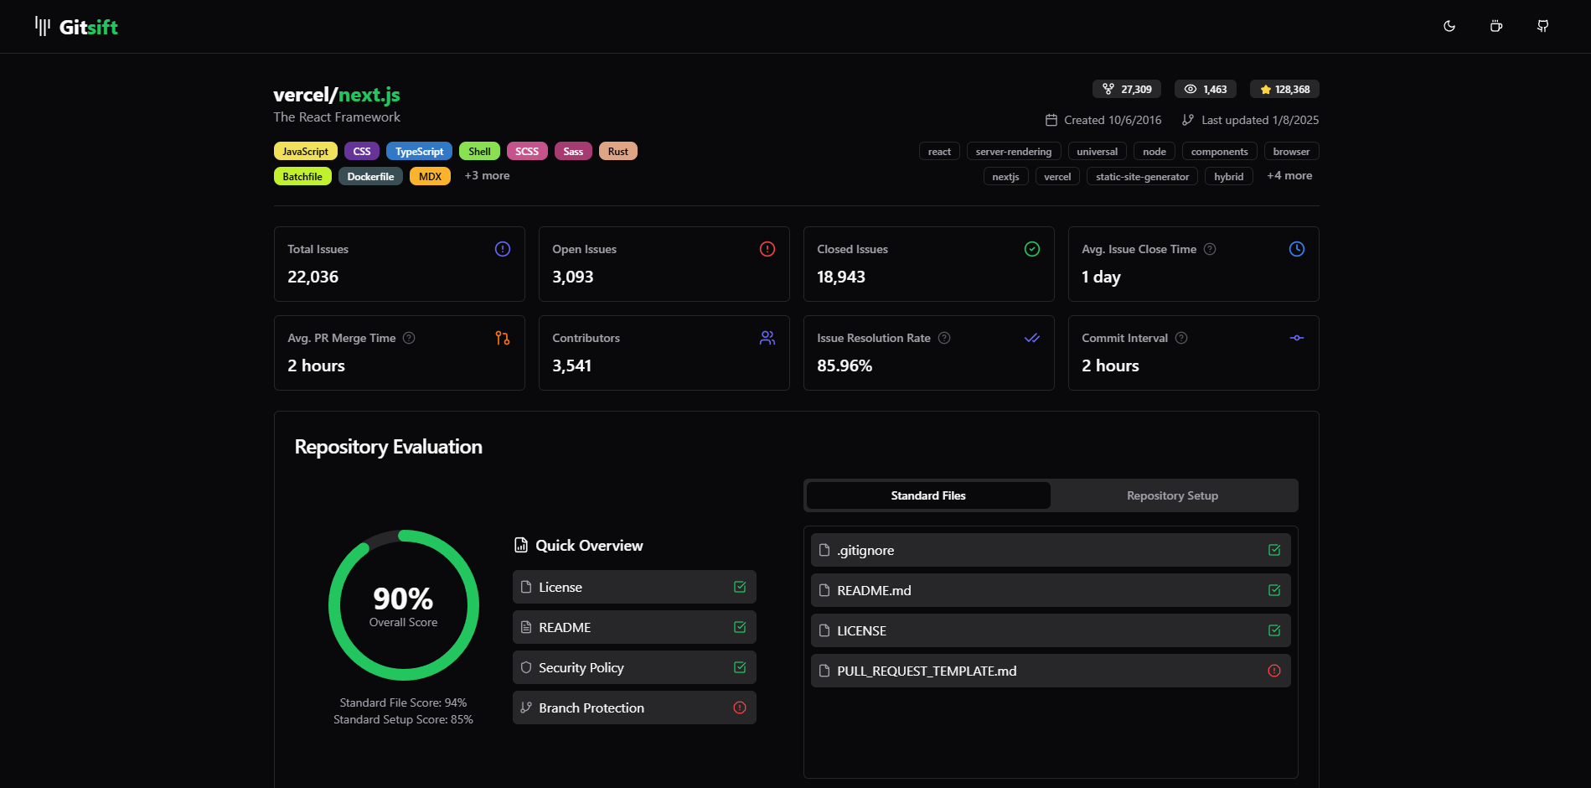Open help tooltip for Avg. PR Merge Time
This screenshot has width=1591, height=788.
pyautogui.click(x=409, y=338)
